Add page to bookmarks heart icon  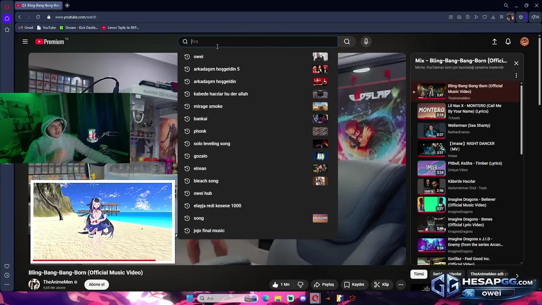[484, 17]
